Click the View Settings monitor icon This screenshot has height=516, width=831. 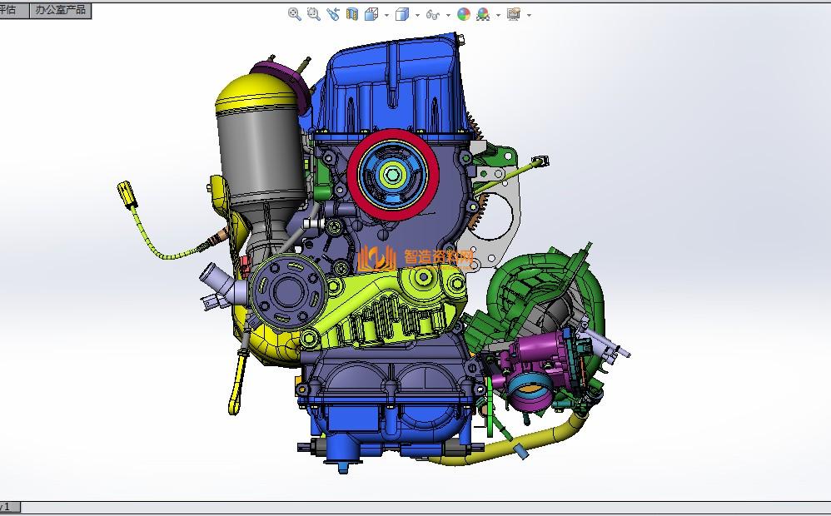[x=514, y=14]
